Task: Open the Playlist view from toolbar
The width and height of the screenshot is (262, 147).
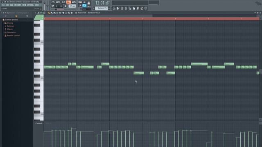Action: point(114,8)
